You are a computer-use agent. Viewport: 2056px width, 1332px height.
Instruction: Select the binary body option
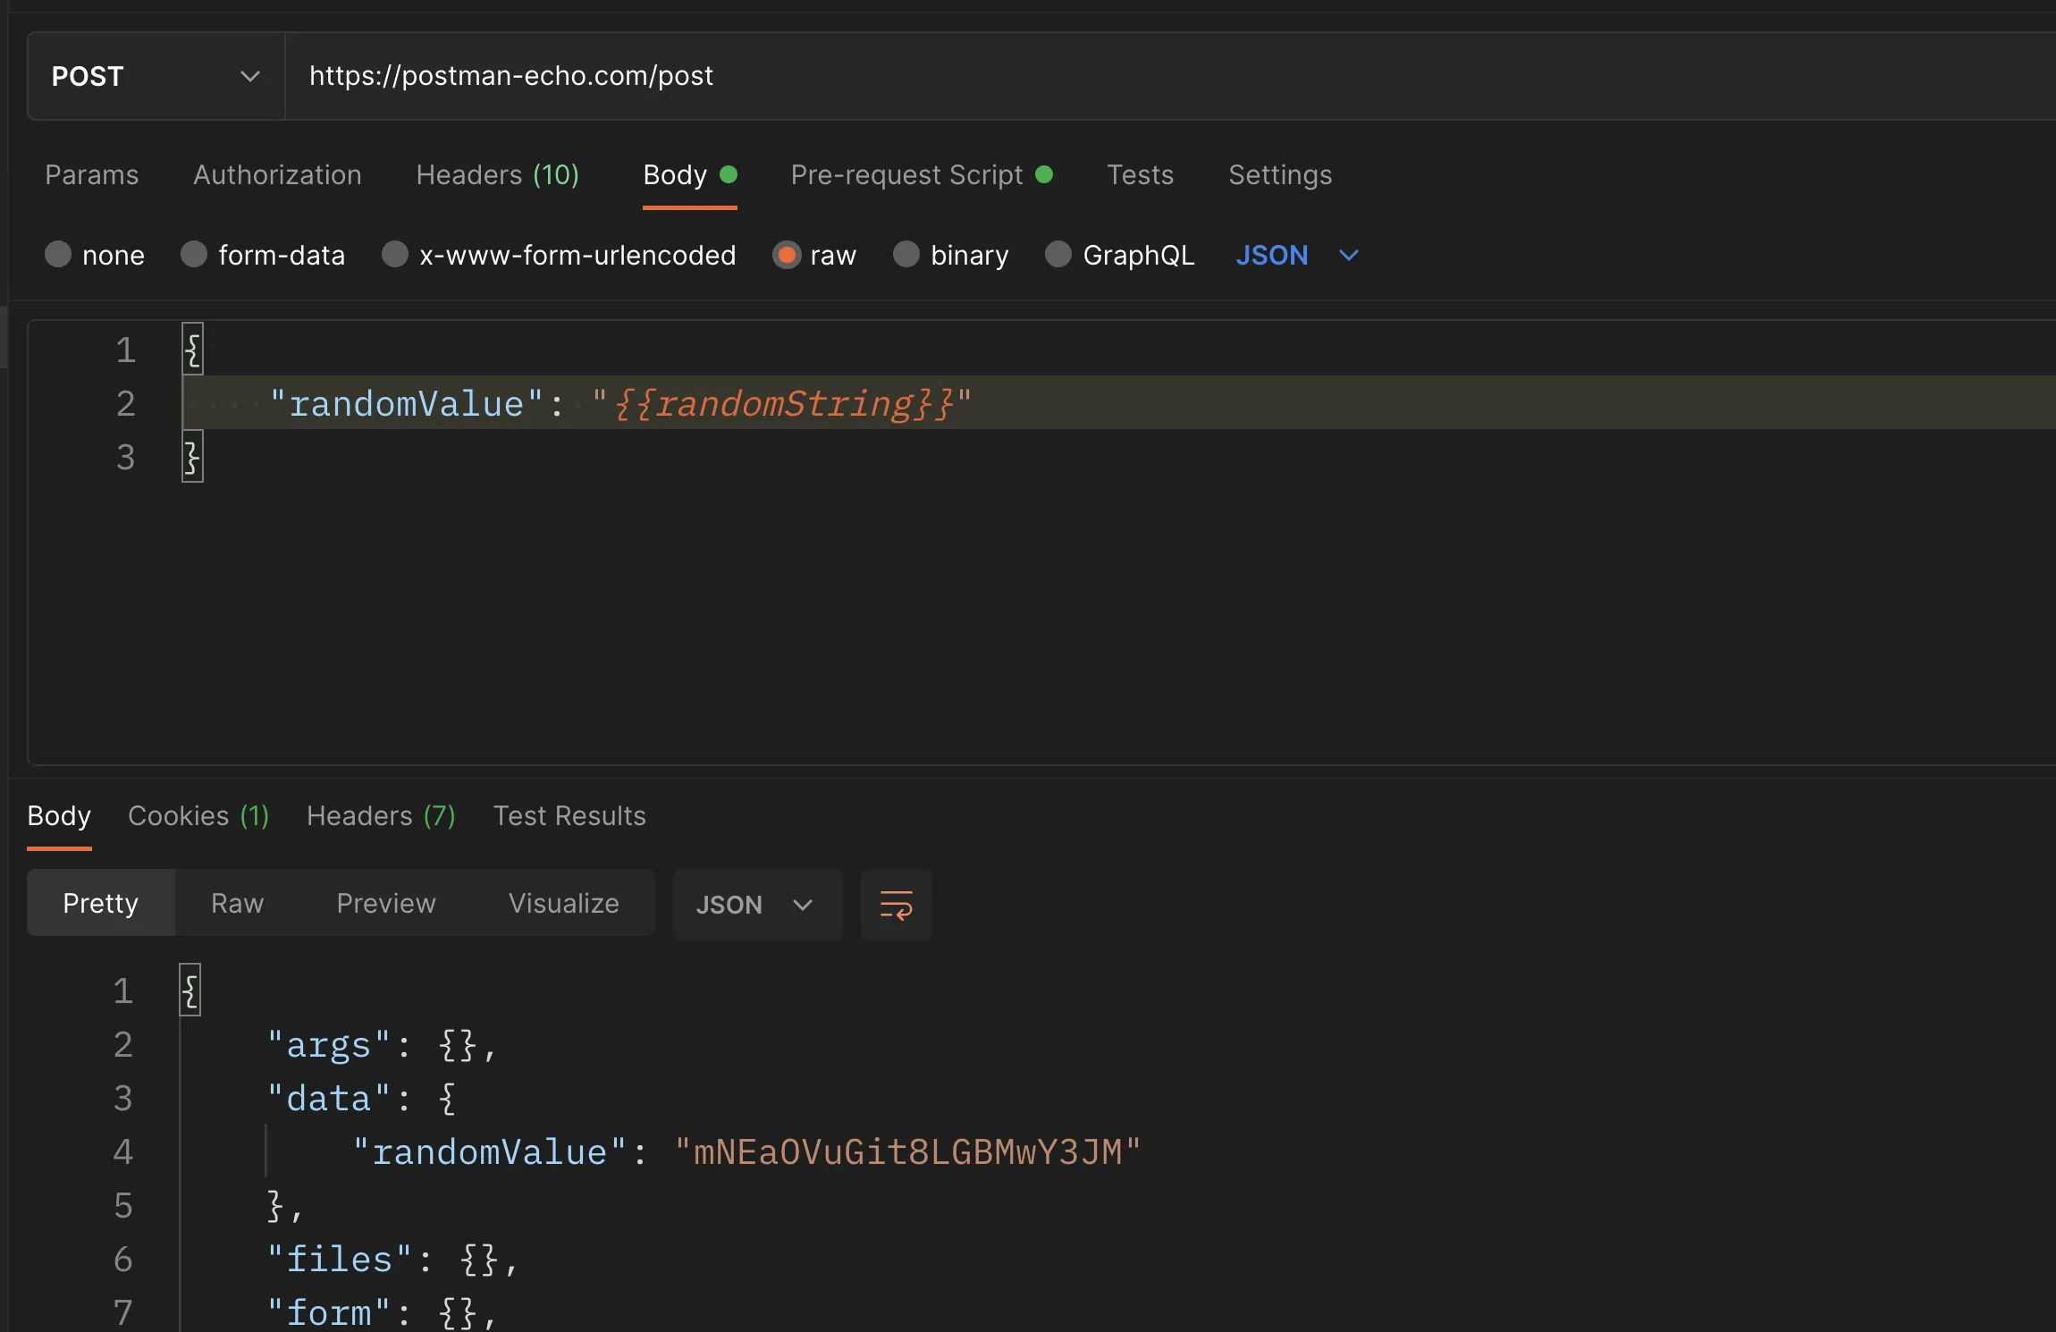(x=906, y=255)
